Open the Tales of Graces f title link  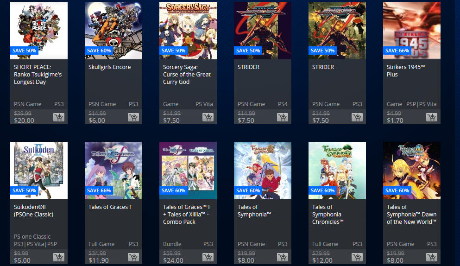(x=110, y=207)
